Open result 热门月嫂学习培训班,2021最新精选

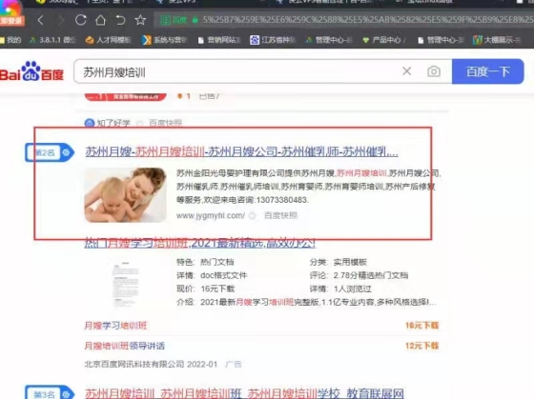(199, 243)
